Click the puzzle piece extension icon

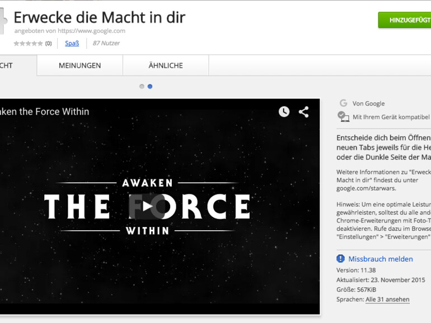click(3, 21)
